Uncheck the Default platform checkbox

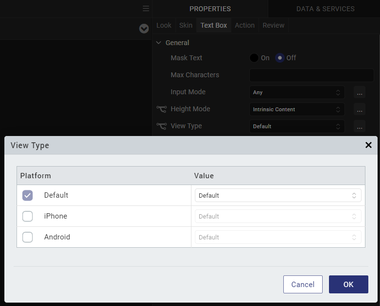(x=27, y=195)
